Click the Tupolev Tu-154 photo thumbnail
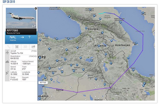 coord(21,18)
